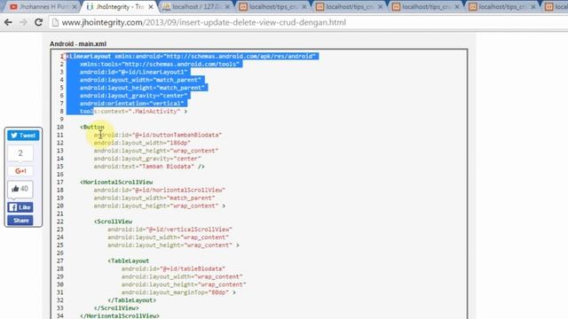Click the Facebook Share button
The image size is (568, 319).
tap(20, 221)
